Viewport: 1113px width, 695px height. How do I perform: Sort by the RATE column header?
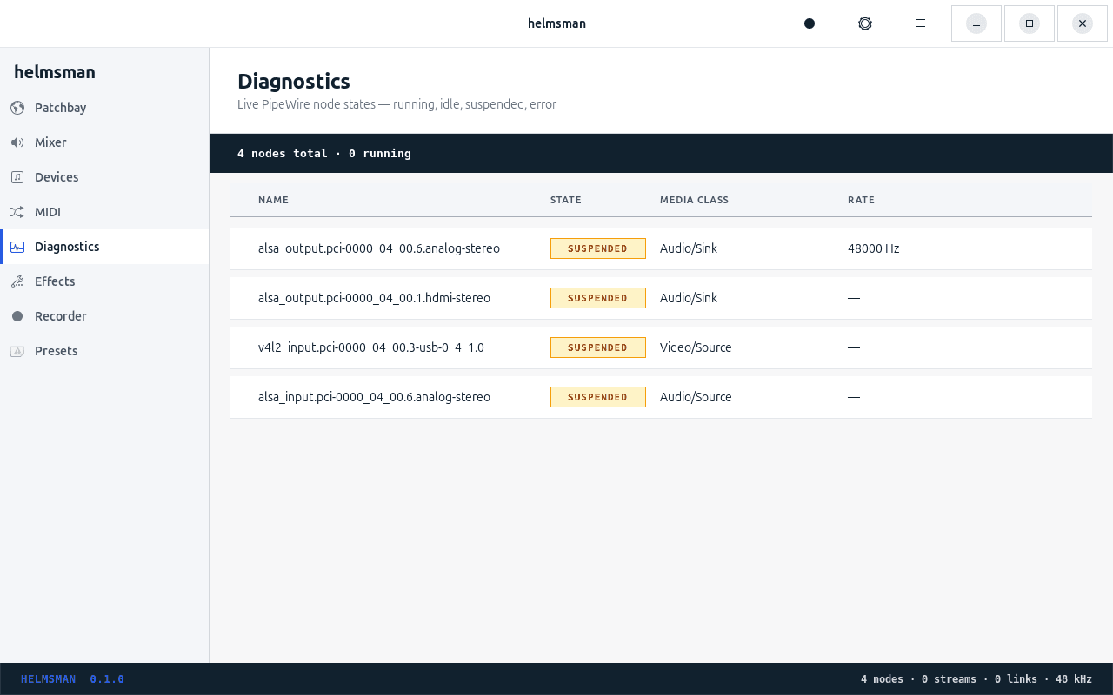pos(861,200)
